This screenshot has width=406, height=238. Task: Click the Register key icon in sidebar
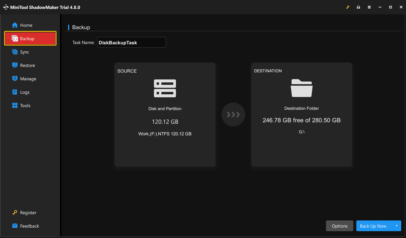click(x=14, y=212)
